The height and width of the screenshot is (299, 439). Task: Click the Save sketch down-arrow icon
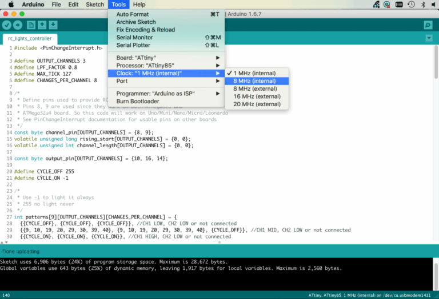[53, 25]
